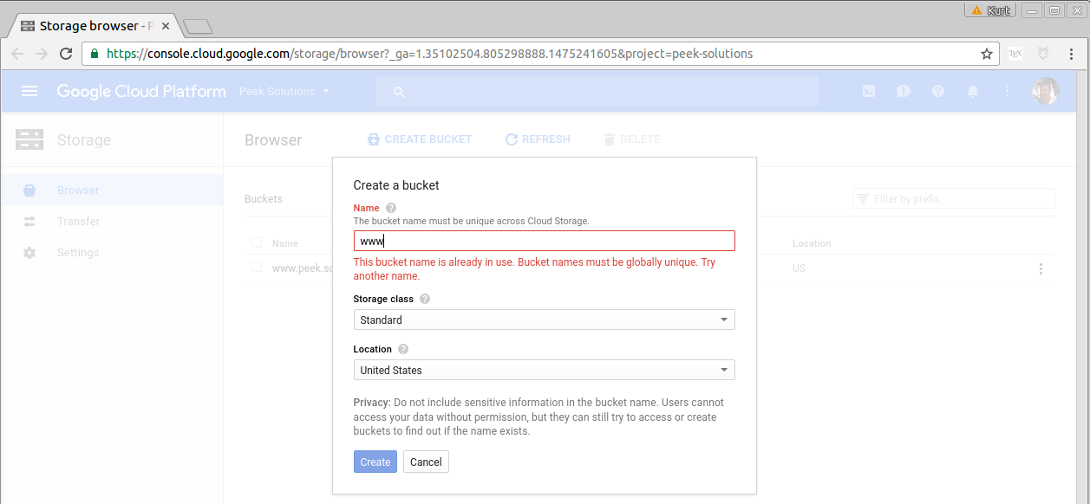Click the secure padlock icon

point(95,54)
